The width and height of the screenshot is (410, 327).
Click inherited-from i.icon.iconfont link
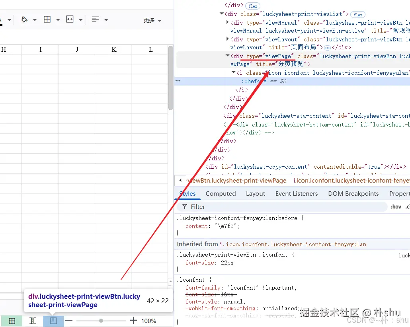tap(293, 244)
